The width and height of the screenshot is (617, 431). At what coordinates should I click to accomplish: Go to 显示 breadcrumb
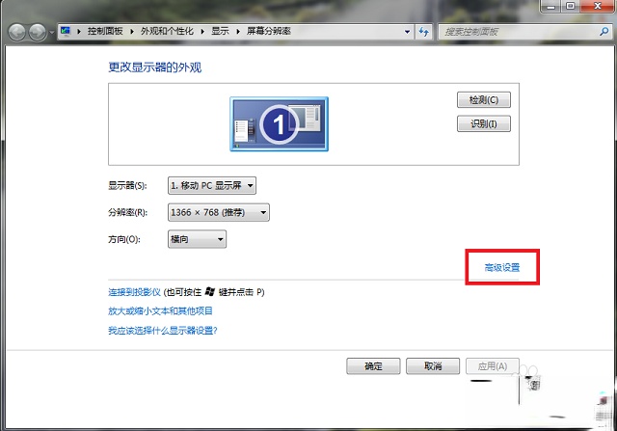220,31
